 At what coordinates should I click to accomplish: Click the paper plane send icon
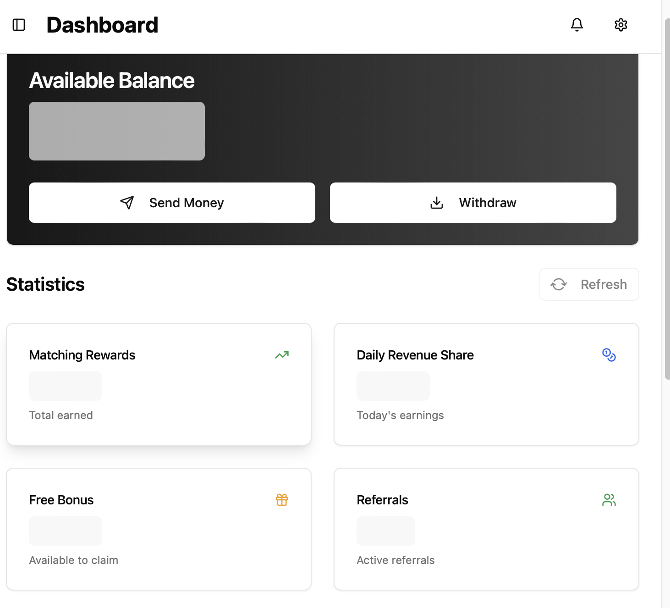127,203
